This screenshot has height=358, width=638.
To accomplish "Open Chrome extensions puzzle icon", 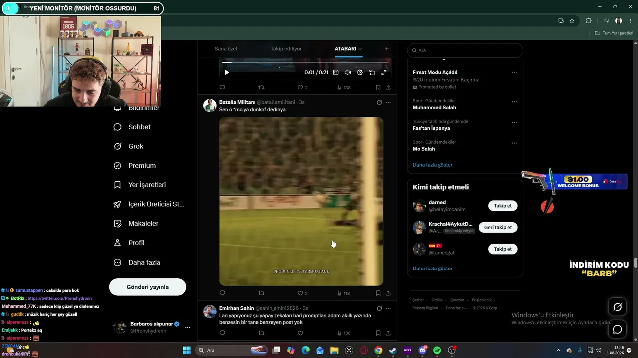I will pyautogui.click(x=589, y=21).
